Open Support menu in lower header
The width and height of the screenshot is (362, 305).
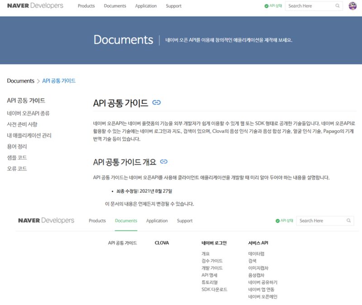pyautogui.click(x=185, y=221)
